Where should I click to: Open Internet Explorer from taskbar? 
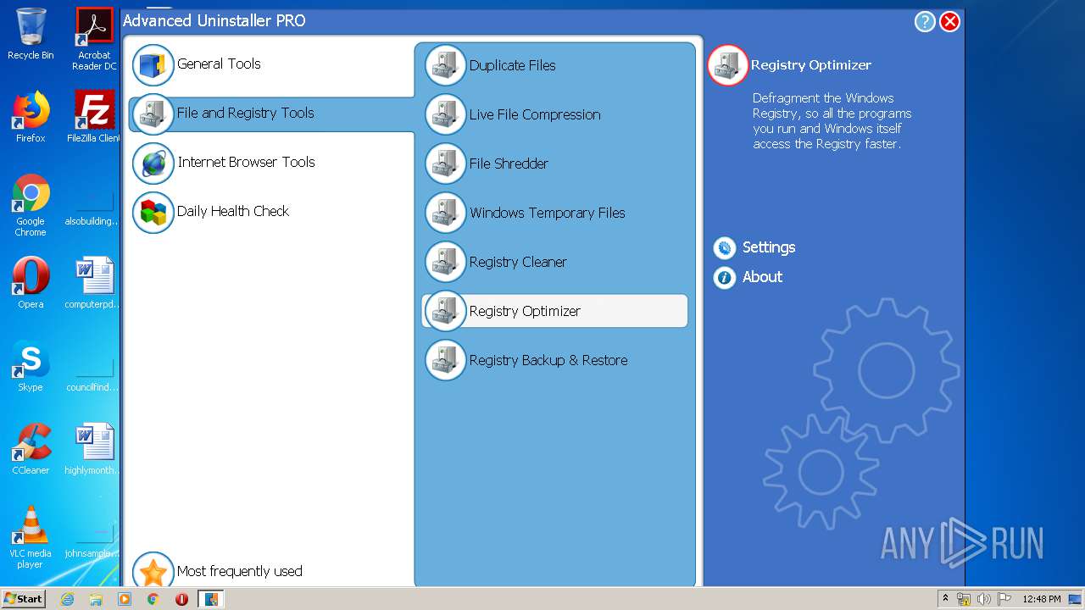(67, 599)
